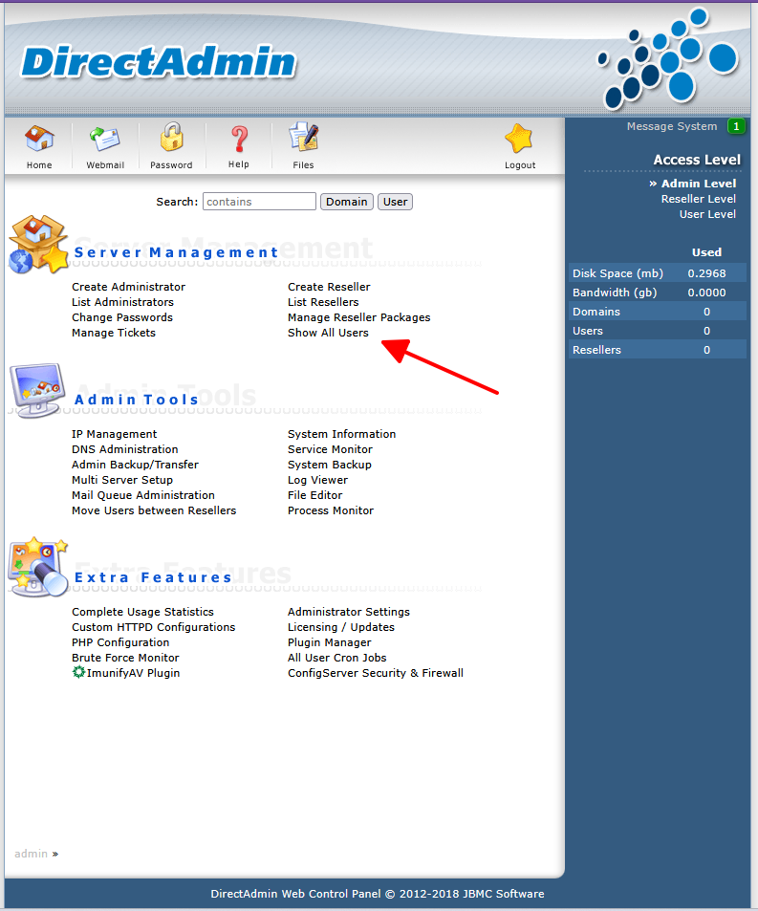This screenshot has height=911, width=758.
Task: Open the Home icon in the toolbar
Action: 39,140
